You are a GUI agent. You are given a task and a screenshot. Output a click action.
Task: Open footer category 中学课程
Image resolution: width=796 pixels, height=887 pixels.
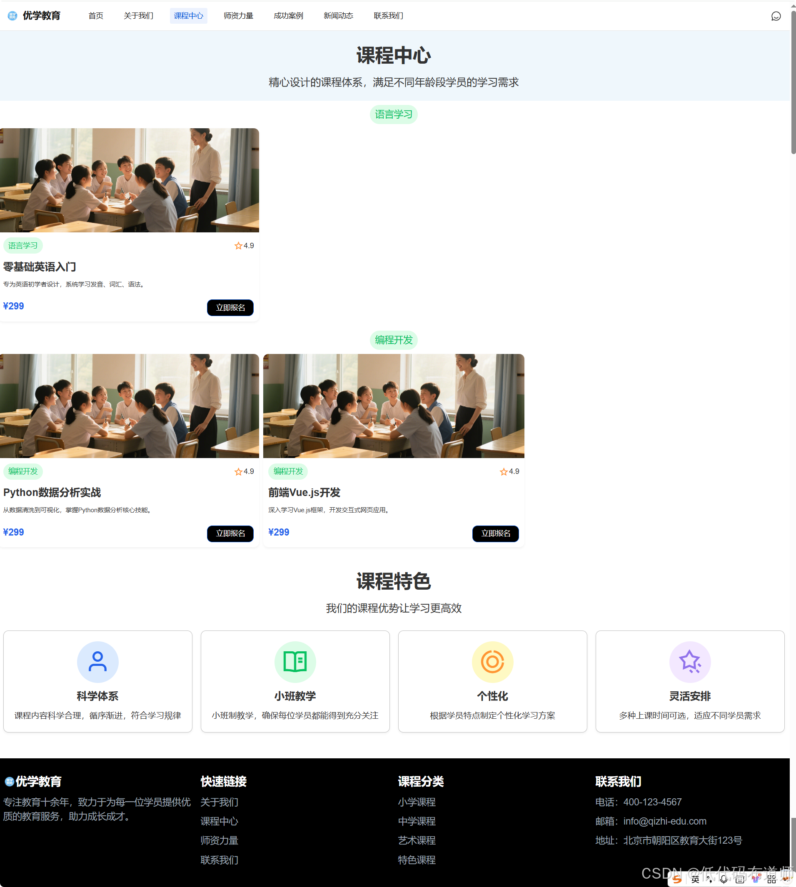(417, 822)
